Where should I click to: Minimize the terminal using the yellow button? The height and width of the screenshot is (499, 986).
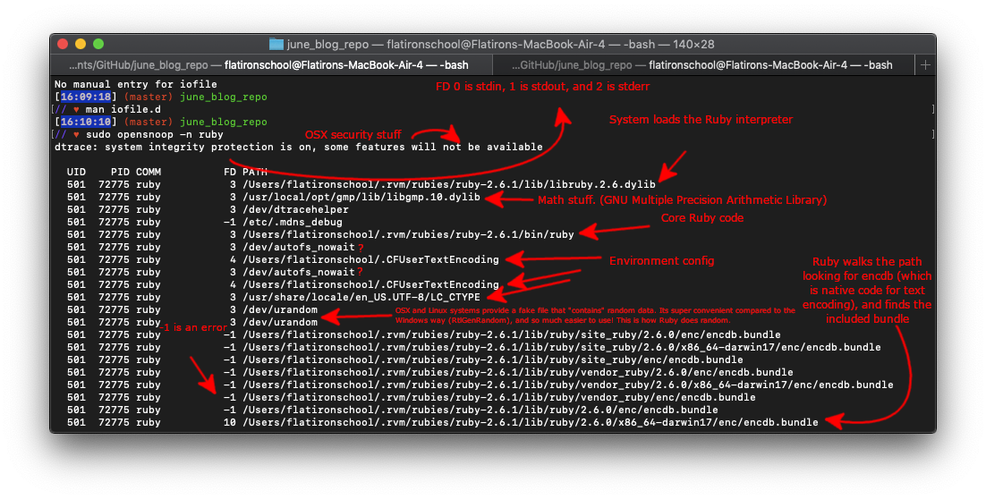click(x=81, y=44)
